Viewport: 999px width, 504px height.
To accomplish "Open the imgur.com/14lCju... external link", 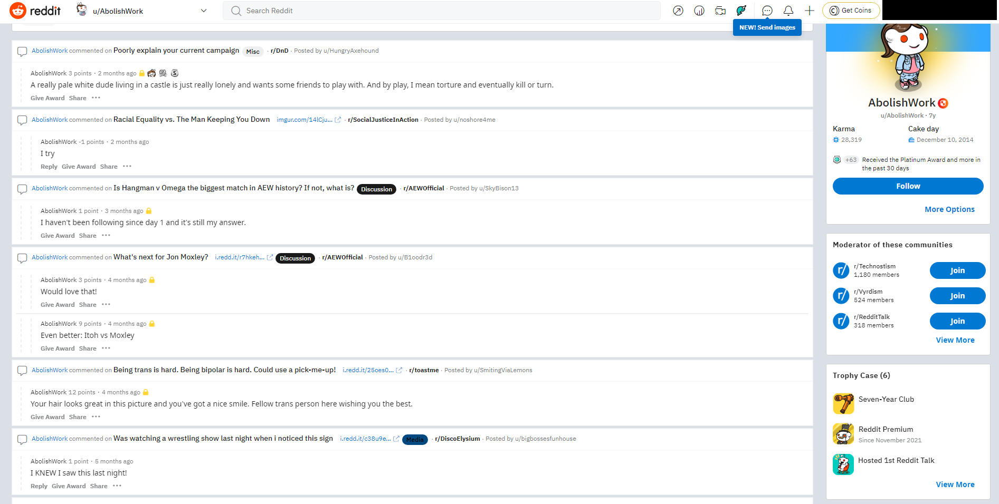I will pyautogui.click(x=309, y=120).
